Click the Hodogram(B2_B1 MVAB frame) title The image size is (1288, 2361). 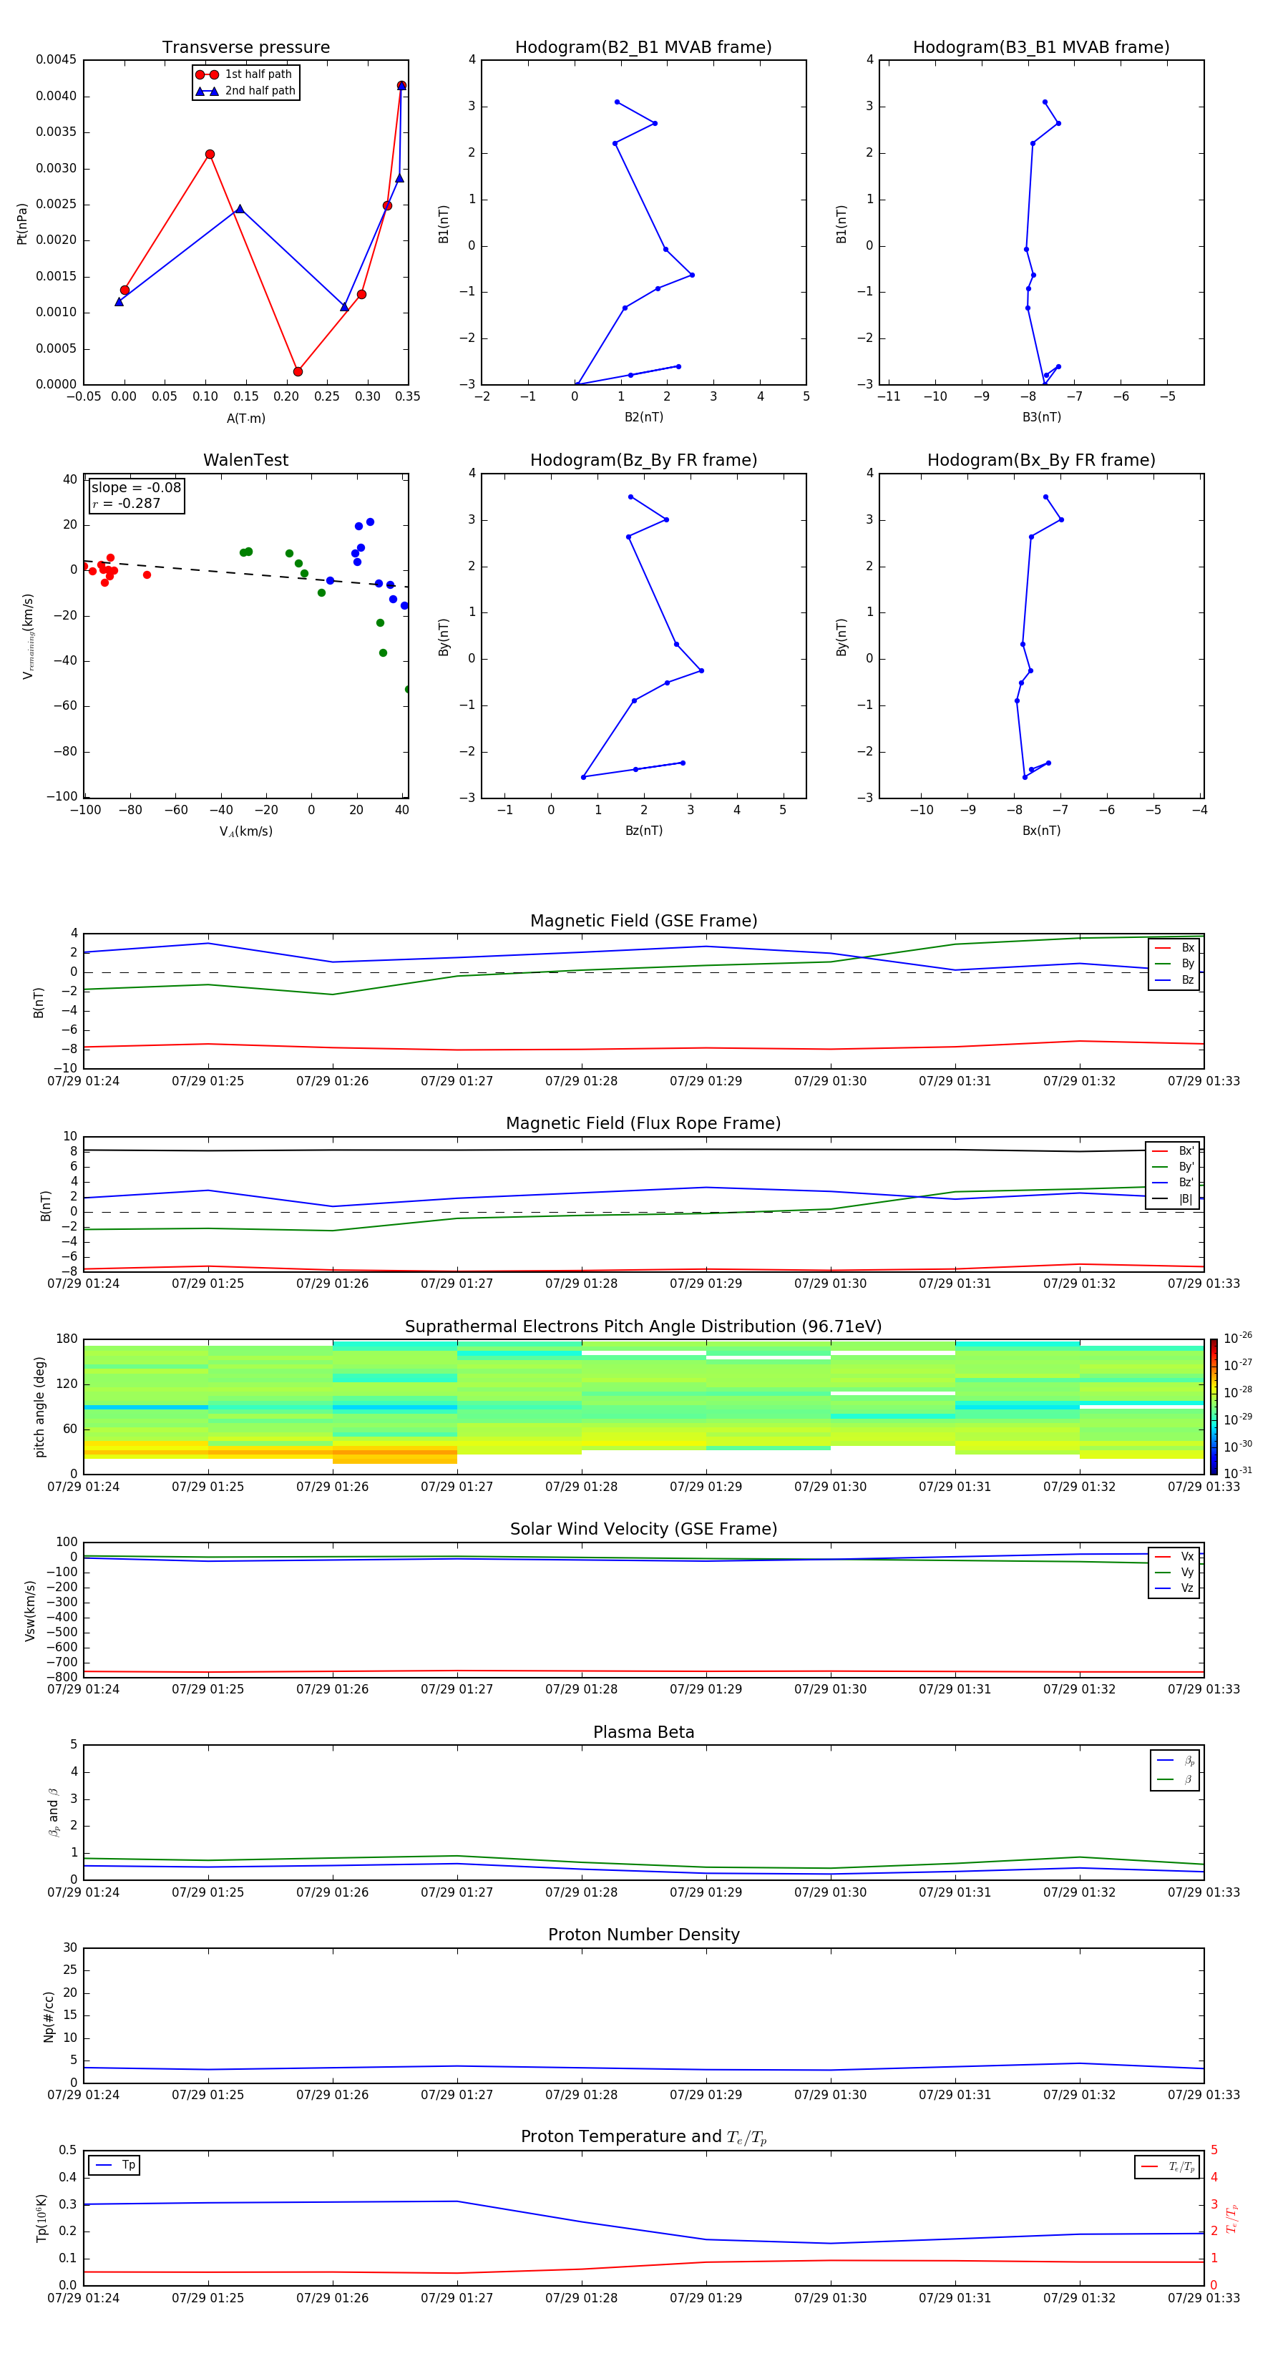tap(643, 48)
